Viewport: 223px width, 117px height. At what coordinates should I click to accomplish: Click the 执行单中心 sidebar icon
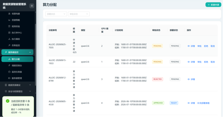tap(9, 33)
